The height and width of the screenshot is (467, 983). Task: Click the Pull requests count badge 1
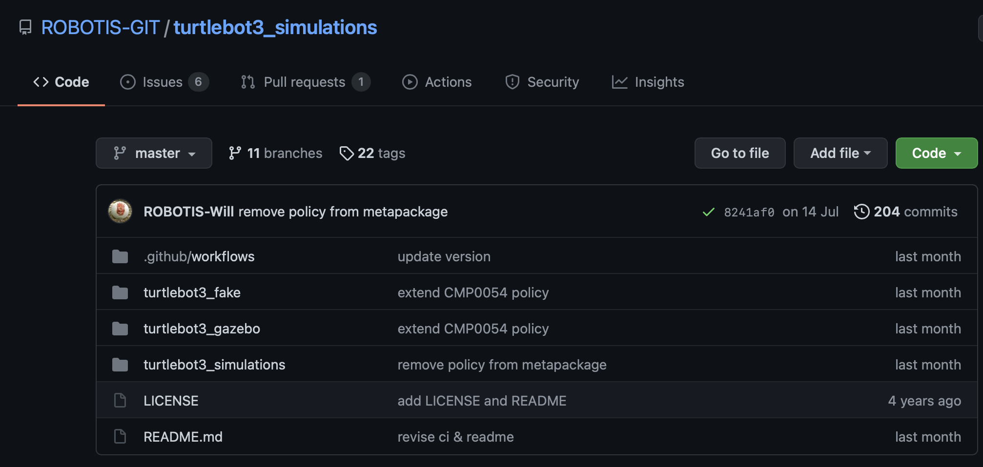point(361,82)
